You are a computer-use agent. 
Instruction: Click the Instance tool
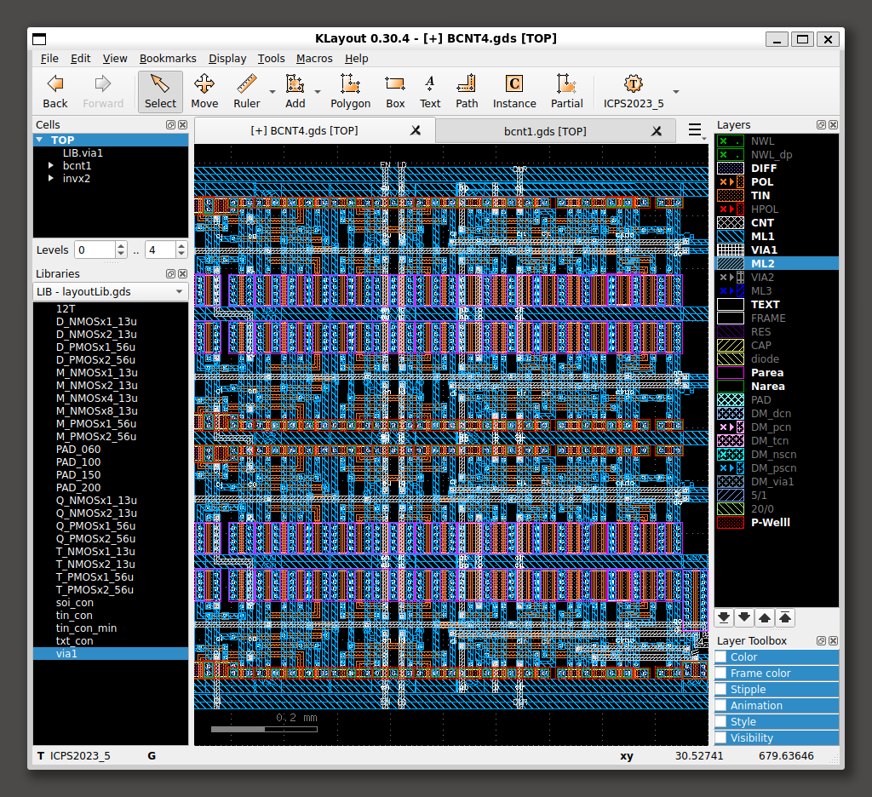pos(514,92)
